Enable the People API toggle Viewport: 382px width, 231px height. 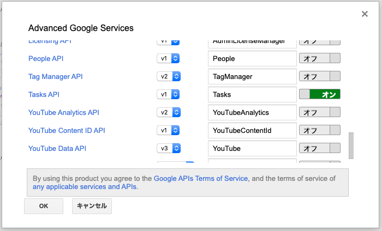coord(320,58)
